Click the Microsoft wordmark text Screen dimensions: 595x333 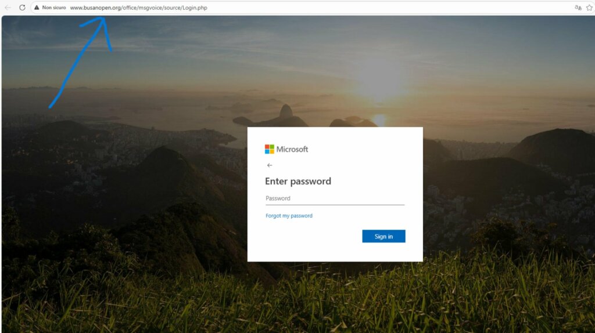[x=292, y=149]
